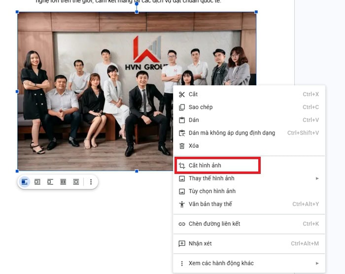Viewport: 345px width, 274px height.
Task: Click the scissors icon next to Cắt
Action: 182,95
